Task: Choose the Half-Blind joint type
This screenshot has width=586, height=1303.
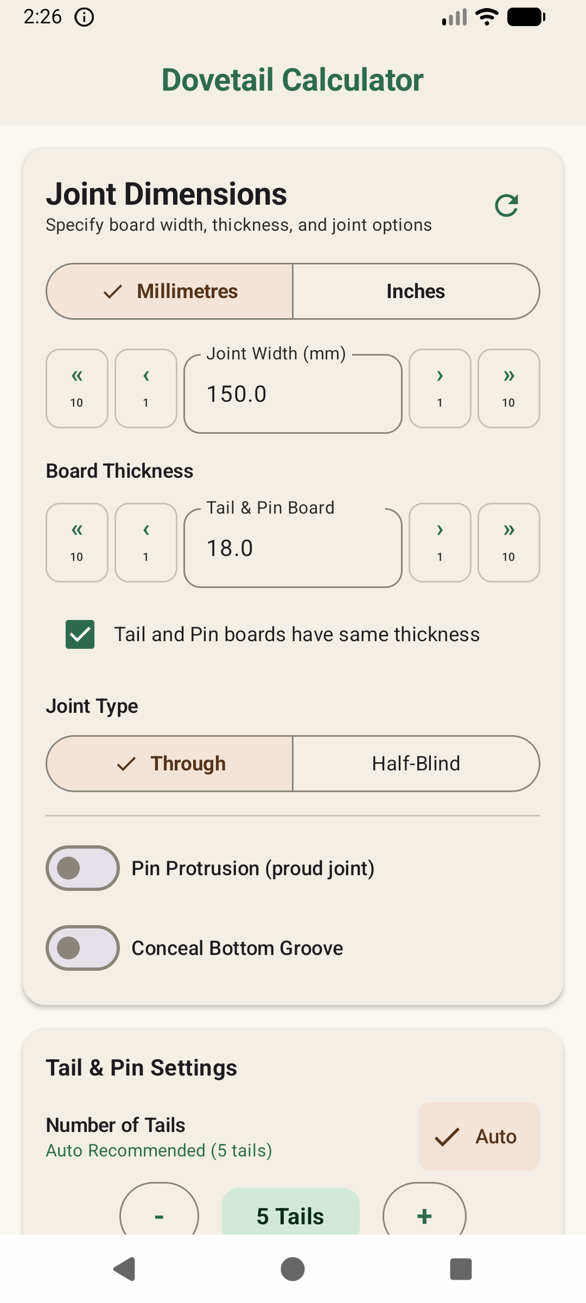Action: pyautogui.click(x=416, y=764)
